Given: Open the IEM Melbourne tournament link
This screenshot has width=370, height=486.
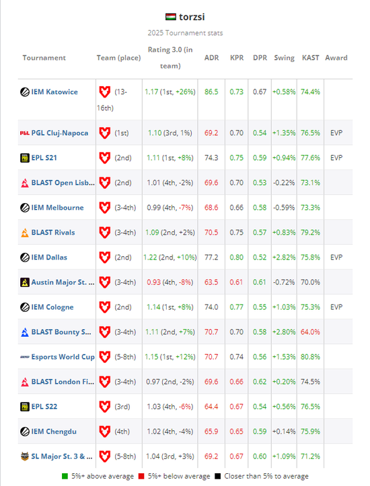Looking at the screenshot, I should pyautogui.click(x=57, y=207).
